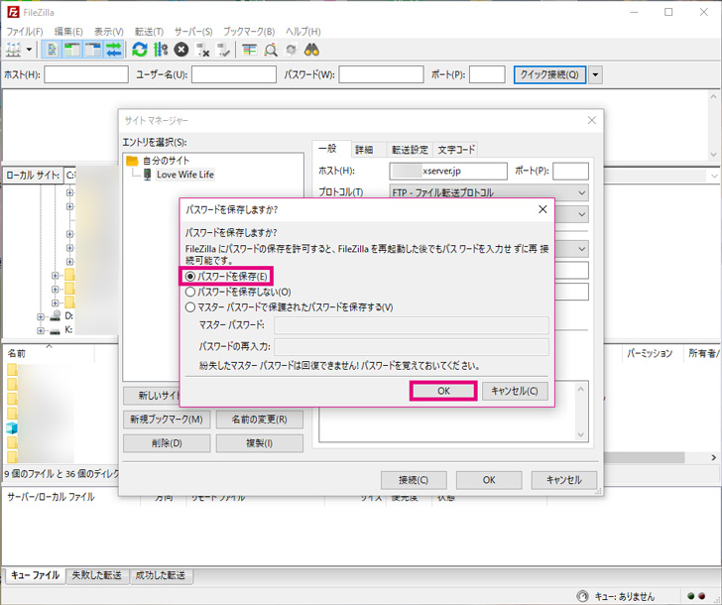The image size is (722, 605).
Task: Click Site Manager bottom OK button
Action: click(489, 480)
